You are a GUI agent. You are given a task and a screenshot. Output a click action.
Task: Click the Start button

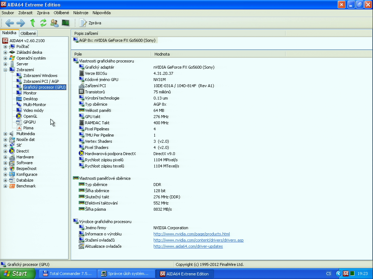(x=17, y=274)
